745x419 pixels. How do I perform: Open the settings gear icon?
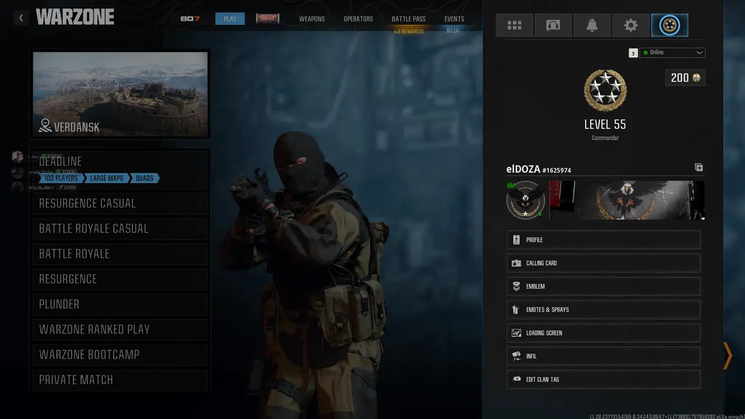[631, 26]
